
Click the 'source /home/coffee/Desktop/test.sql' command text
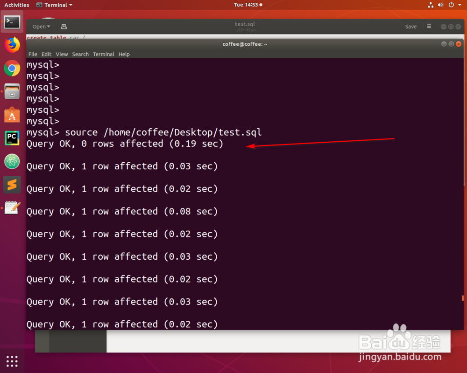[x=163, y=132]
